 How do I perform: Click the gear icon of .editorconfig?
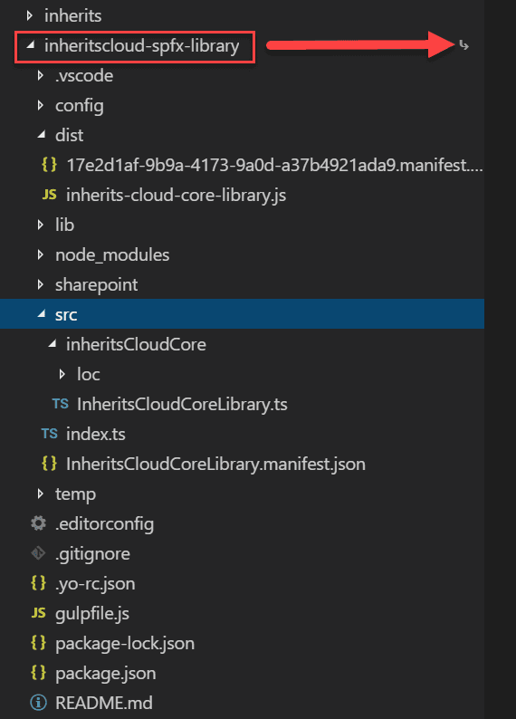(39, 523)
